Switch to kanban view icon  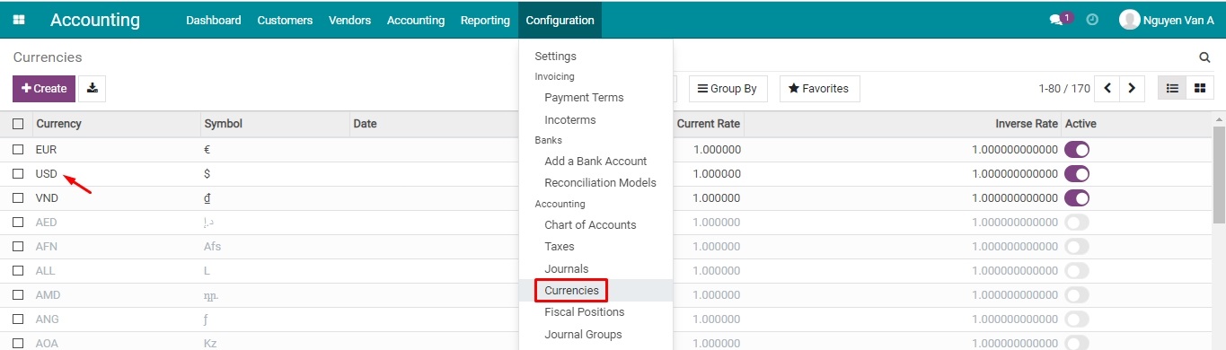coord(1200,88)
